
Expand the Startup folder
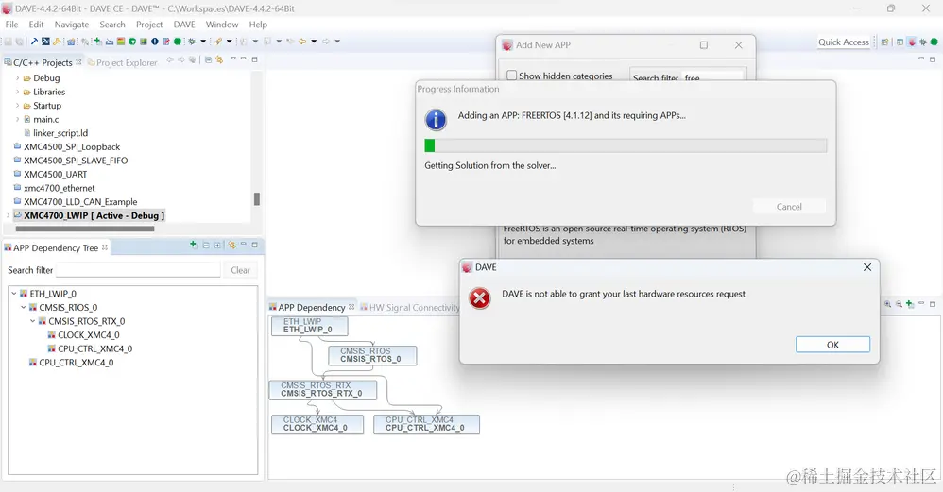(17, 106)
